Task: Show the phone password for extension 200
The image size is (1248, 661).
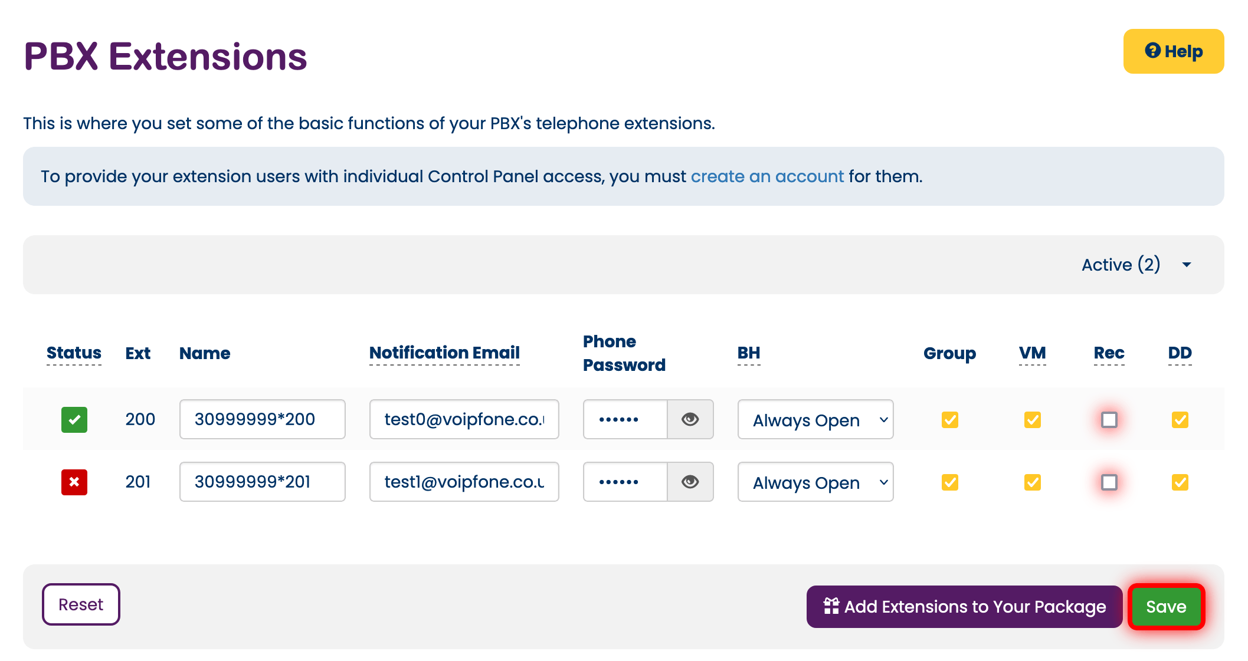Action: 690,419
